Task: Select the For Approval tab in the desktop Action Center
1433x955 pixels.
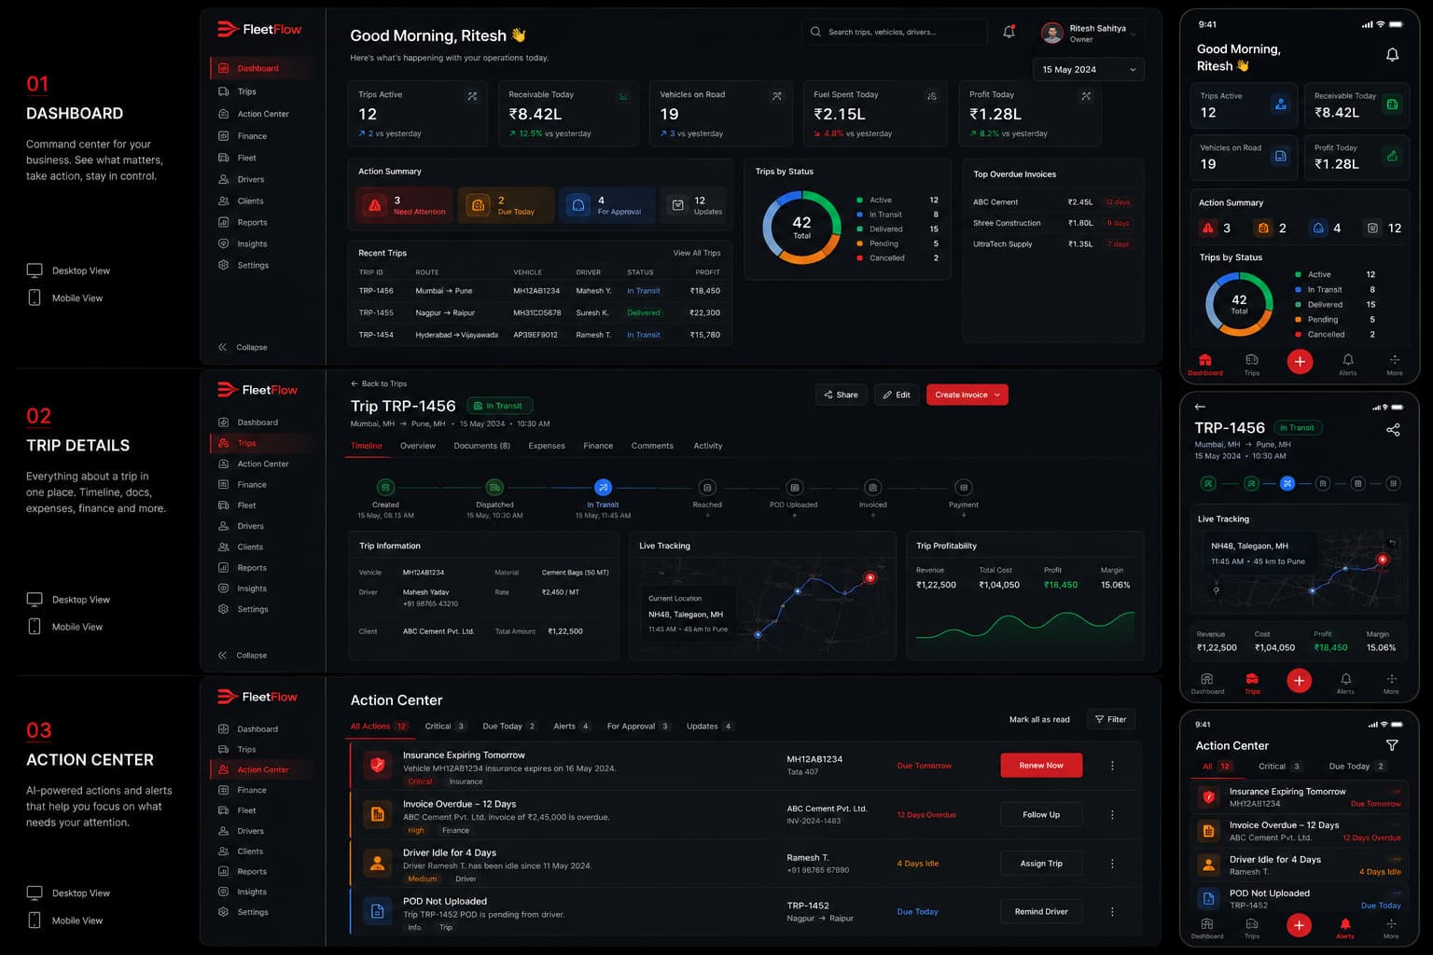Action: (x=638, y=727)
